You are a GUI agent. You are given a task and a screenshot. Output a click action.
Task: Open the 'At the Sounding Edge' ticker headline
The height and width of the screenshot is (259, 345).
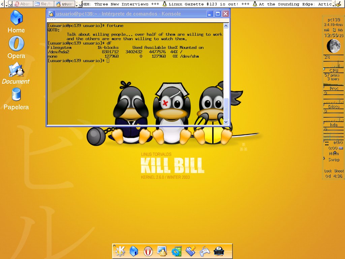pos(295,4)
